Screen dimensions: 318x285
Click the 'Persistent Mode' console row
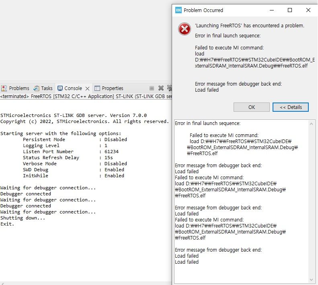point(75,139)
